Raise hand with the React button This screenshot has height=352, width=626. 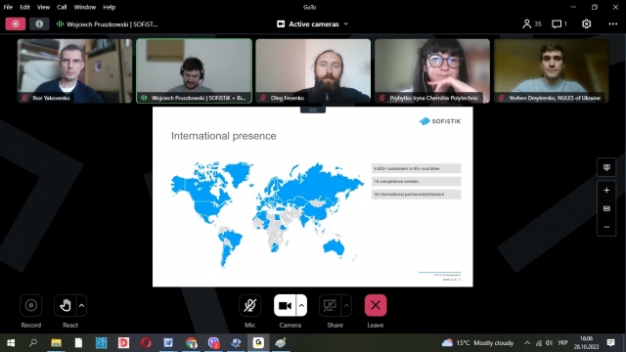pos(66,306)
